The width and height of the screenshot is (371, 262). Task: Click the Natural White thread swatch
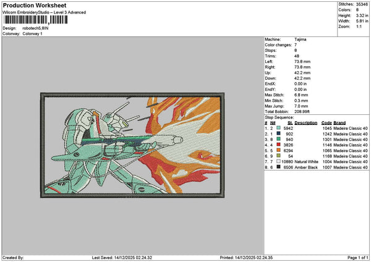279,161
